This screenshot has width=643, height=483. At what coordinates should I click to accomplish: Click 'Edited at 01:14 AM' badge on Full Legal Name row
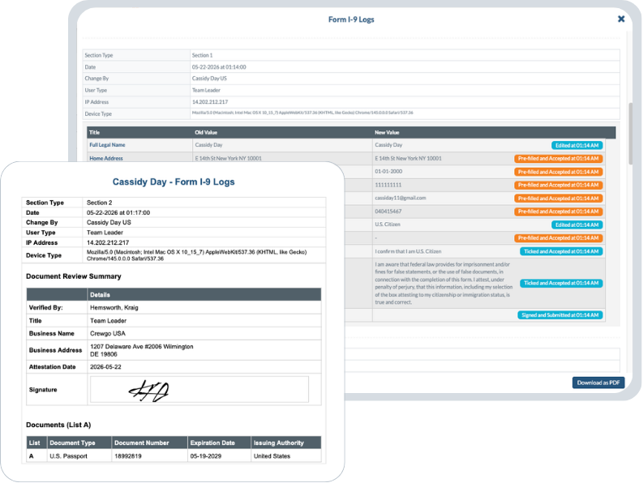point(577,145)
